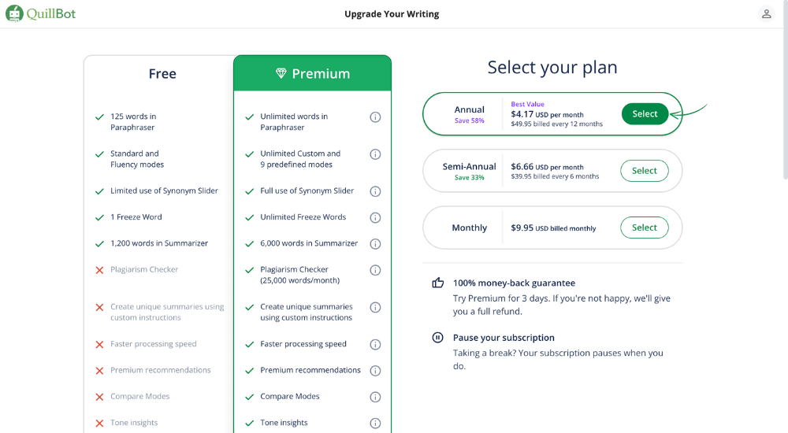Image resolution: width=788 pixels, height=433 pixels.
Task: Click info icon for 6,000 words in Summarizer
Action: (x=375, y=244)
